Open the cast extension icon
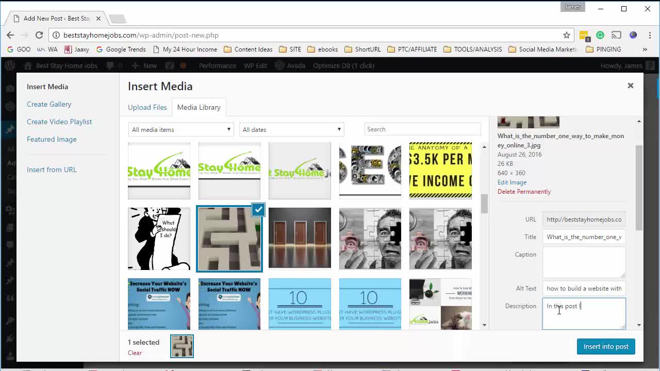This screenshot has width=660, height=371. click(x=616, y=35)
